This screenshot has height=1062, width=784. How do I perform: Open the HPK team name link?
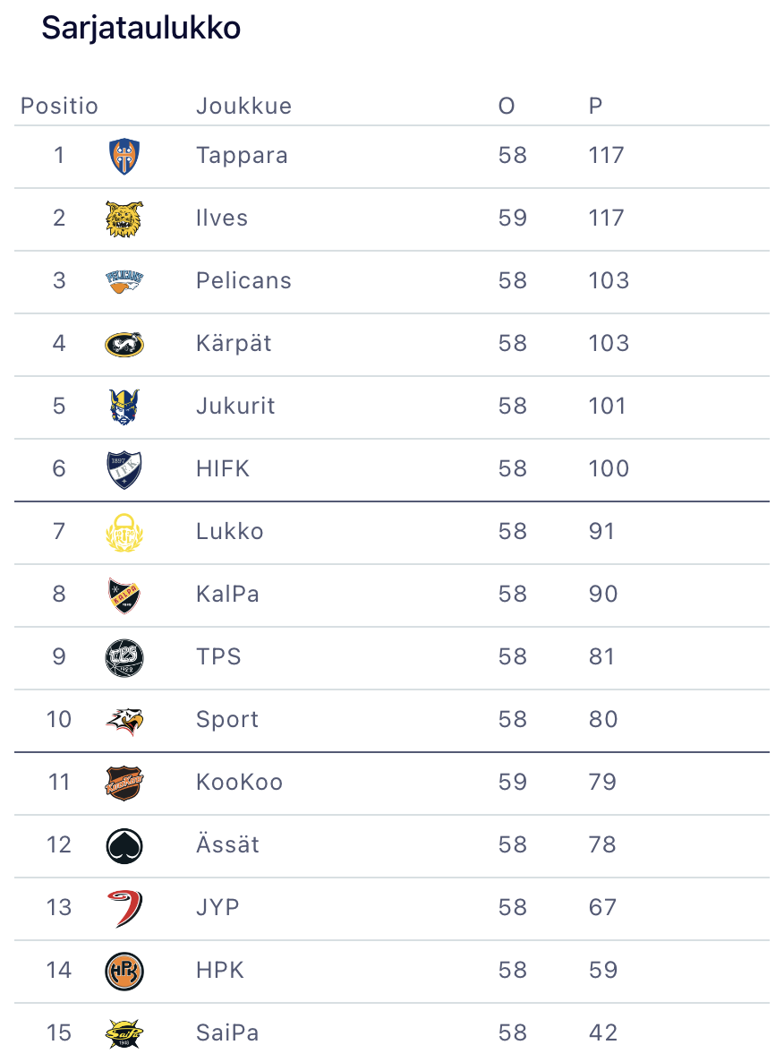(220, 970)
